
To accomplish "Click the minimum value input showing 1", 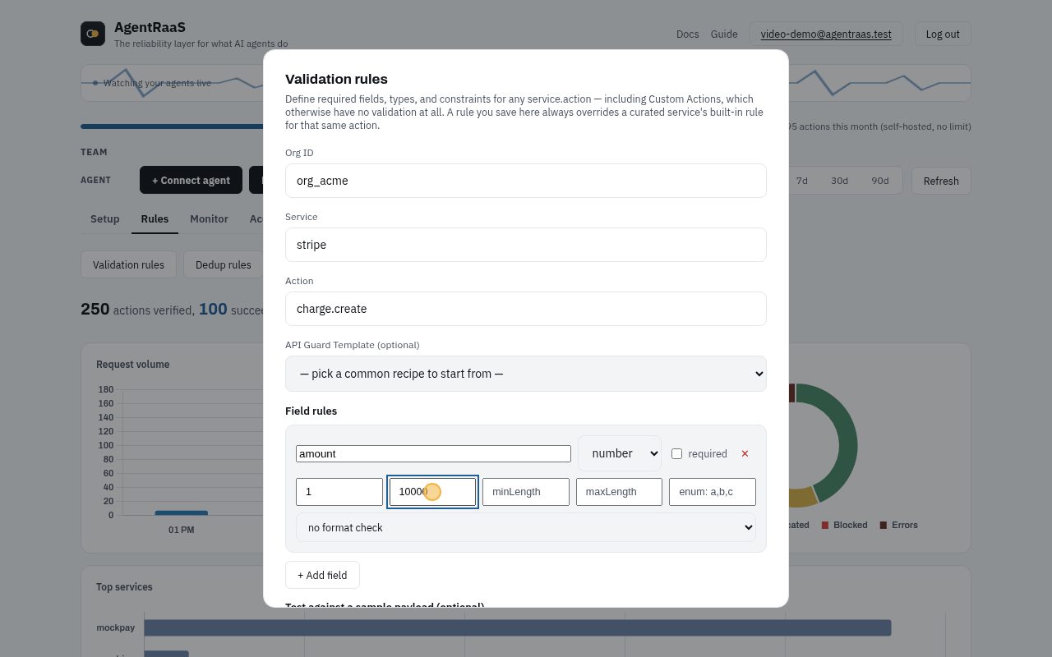I will tap(339, 492).
